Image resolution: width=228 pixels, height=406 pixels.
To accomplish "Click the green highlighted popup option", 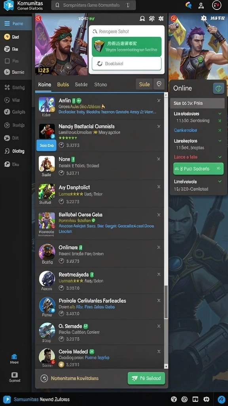I will 127,47.
